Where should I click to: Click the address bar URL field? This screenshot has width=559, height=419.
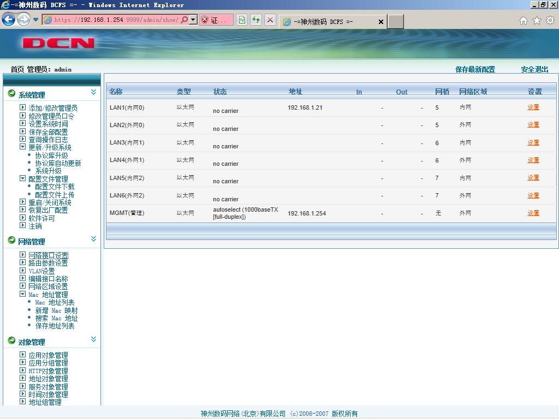pos(116,20)
